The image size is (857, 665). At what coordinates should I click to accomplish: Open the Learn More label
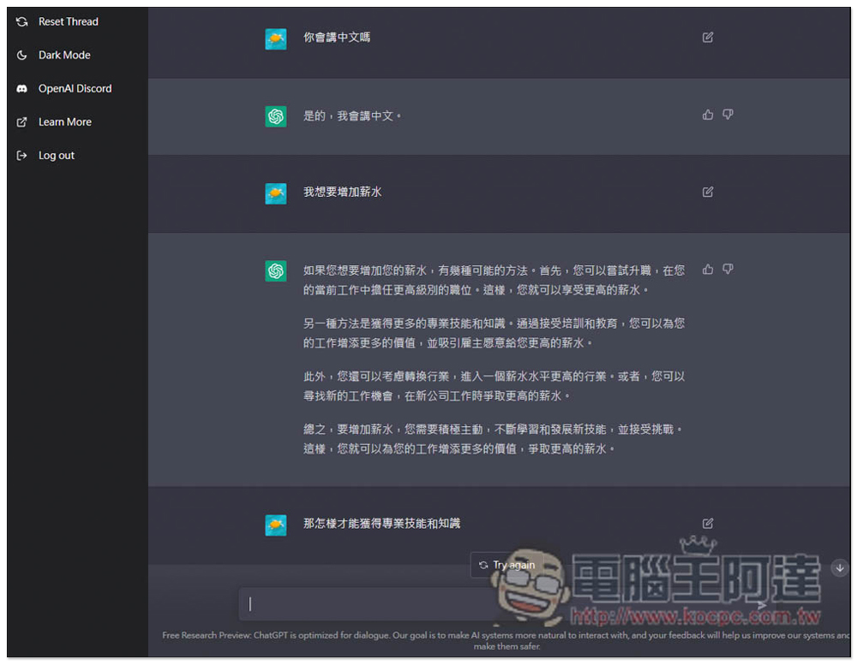65,122
